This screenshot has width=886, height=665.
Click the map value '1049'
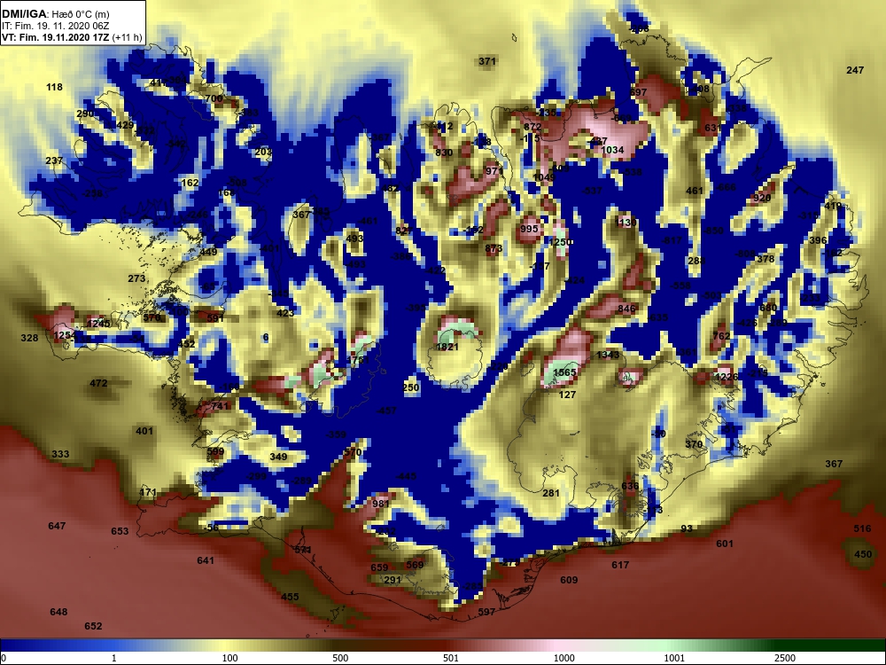tap(544, 177)
